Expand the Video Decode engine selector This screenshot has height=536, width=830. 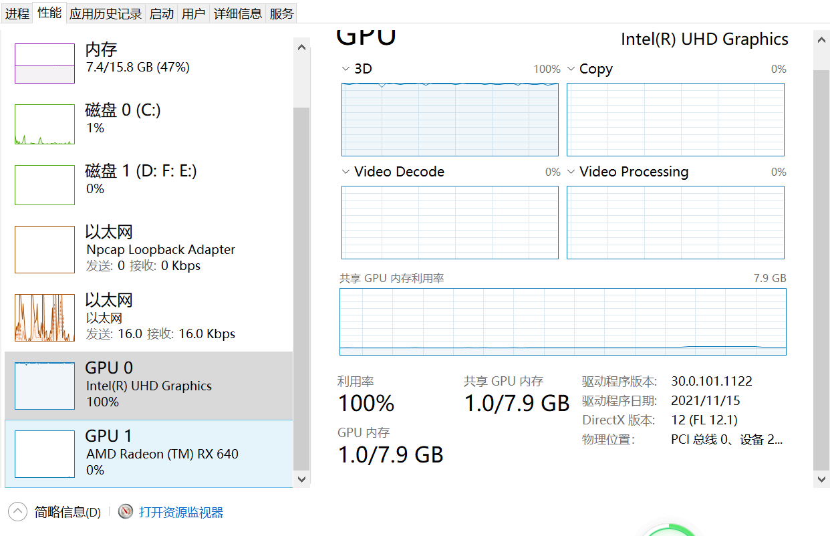click(345, 172)
